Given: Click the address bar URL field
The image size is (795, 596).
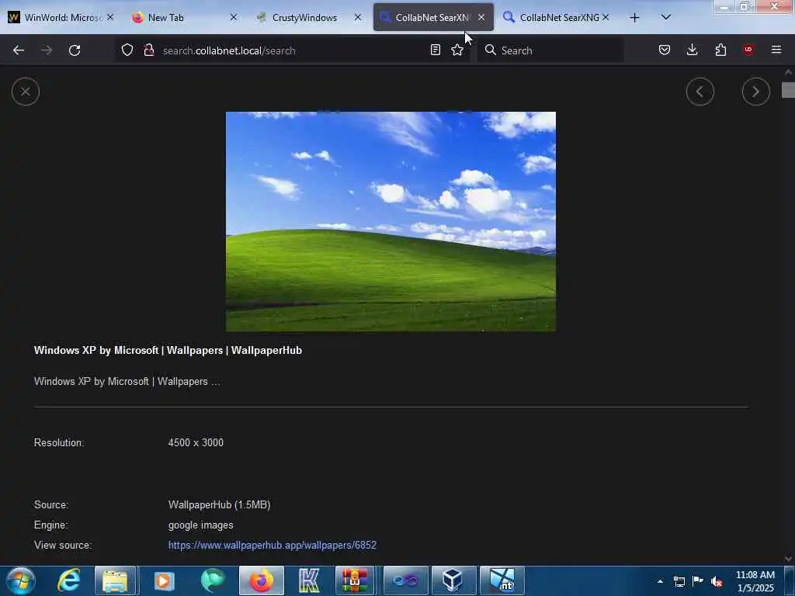Looking at the screenshot, I should [x=292, y=50].
